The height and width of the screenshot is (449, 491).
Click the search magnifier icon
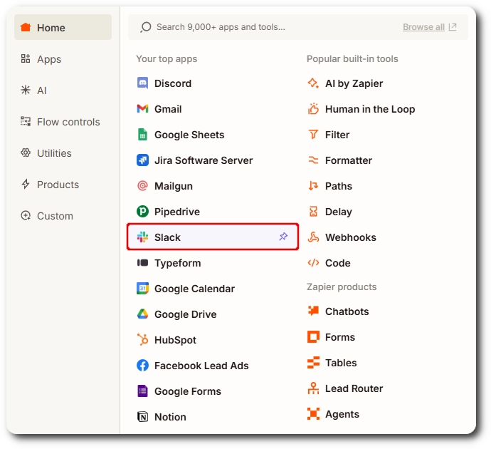point(146,27)
